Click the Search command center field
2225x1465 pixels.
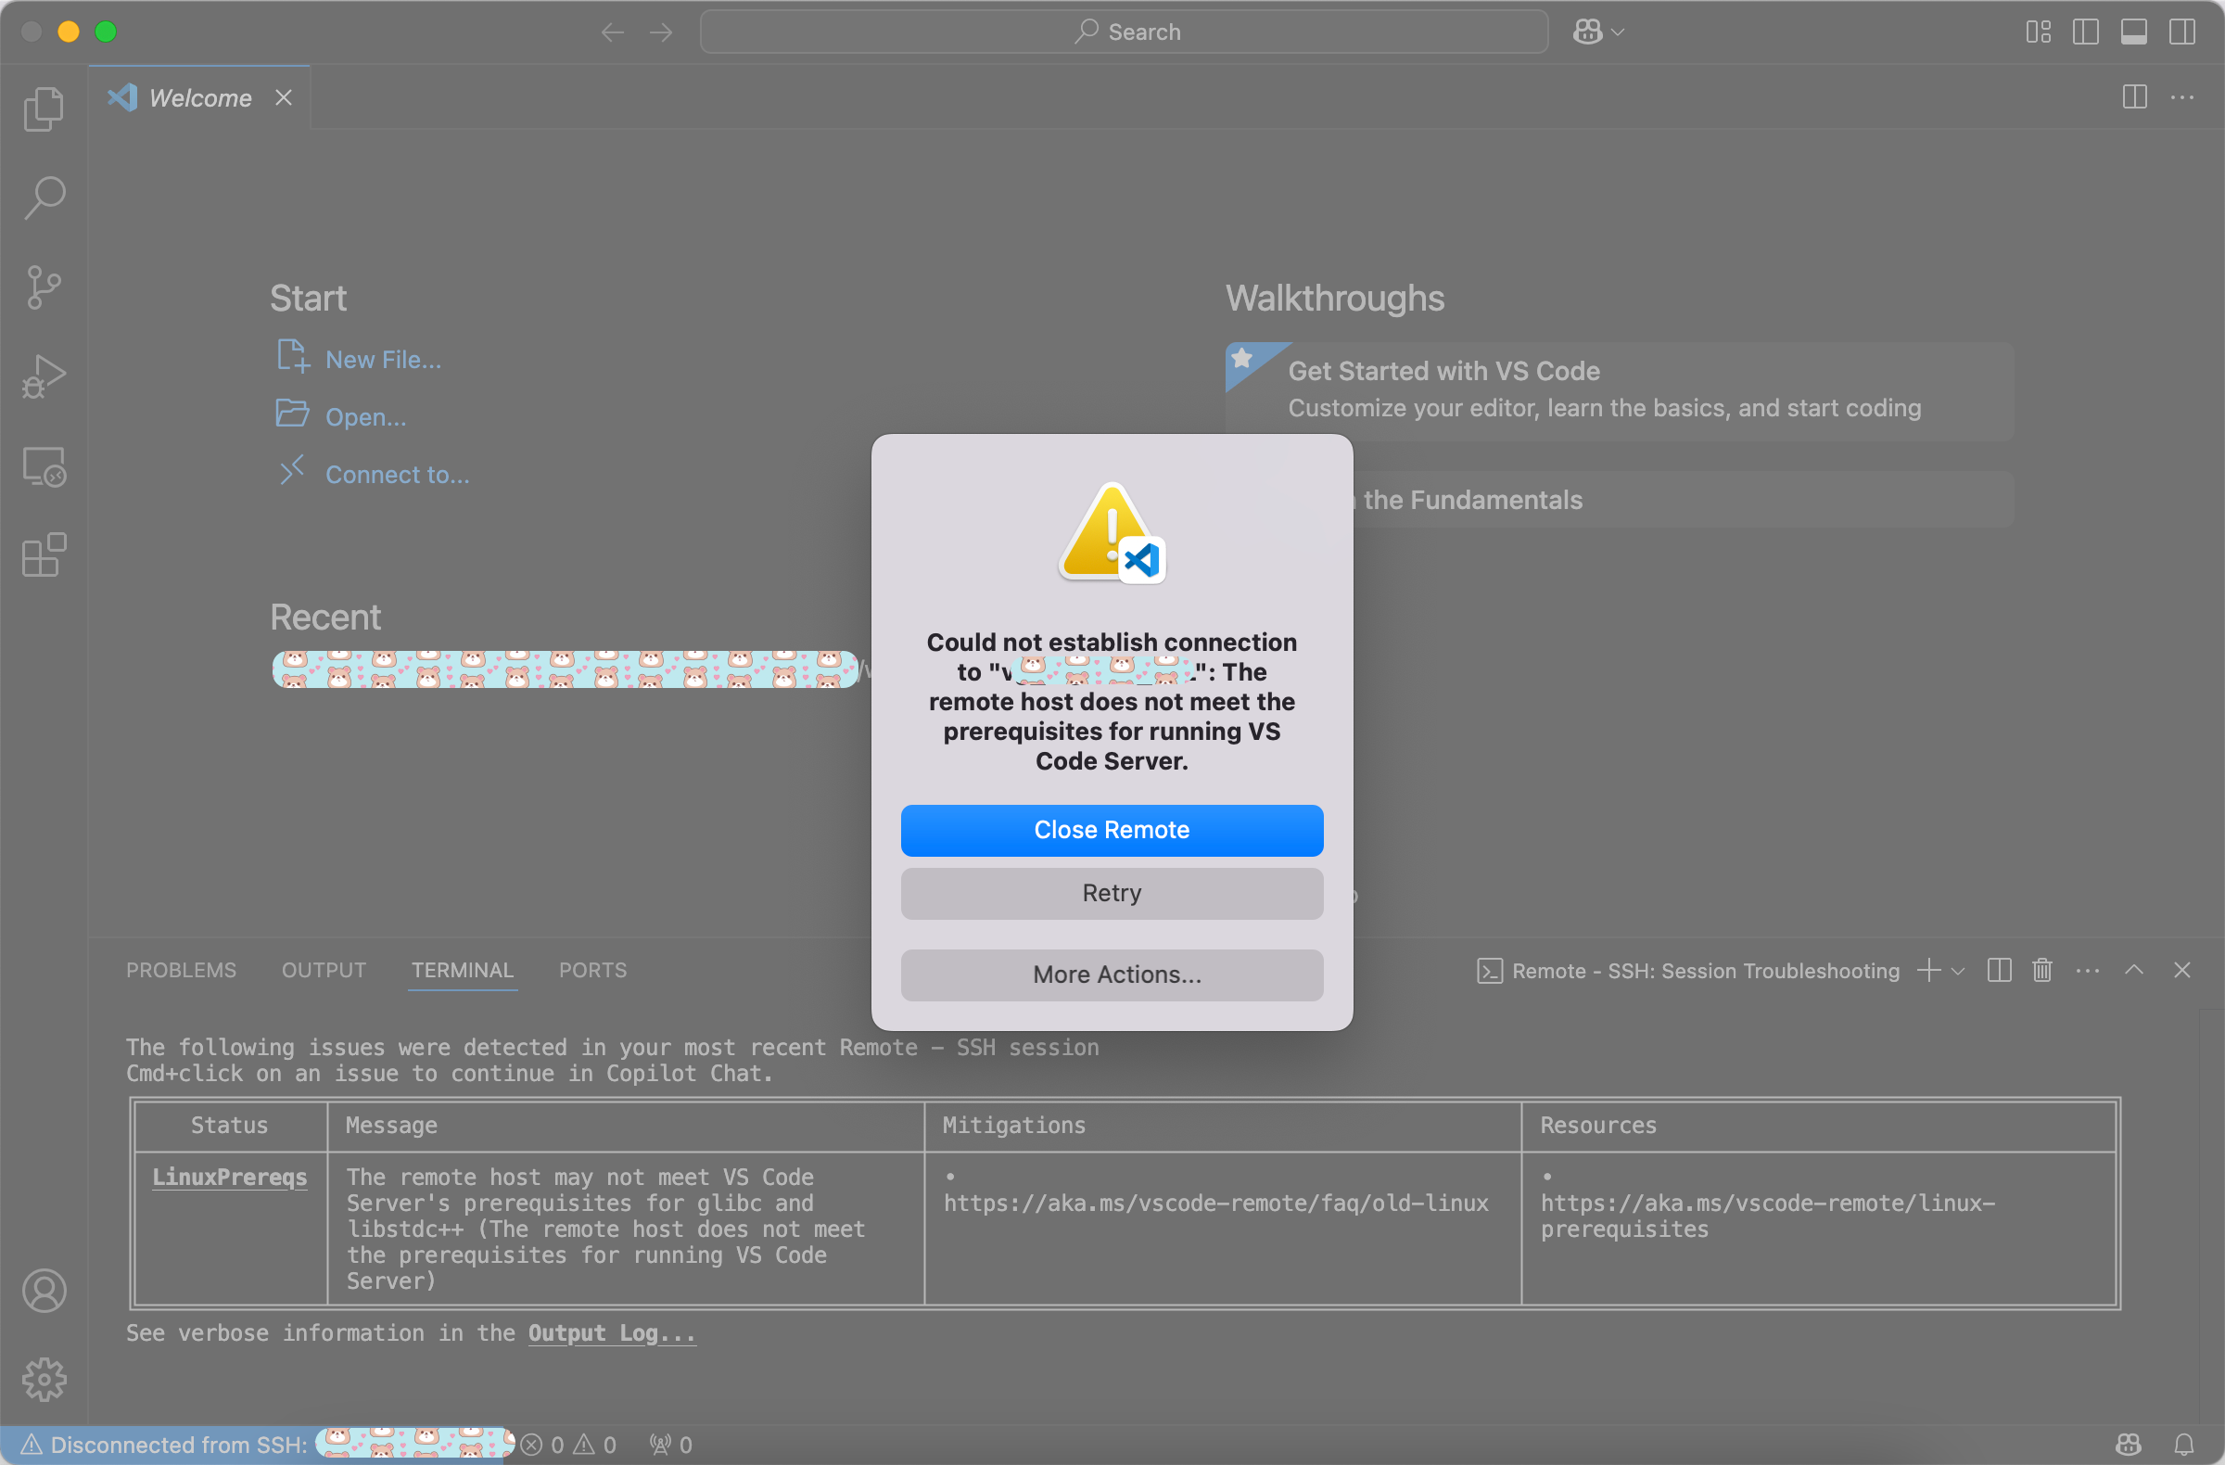coord(1124,32)
